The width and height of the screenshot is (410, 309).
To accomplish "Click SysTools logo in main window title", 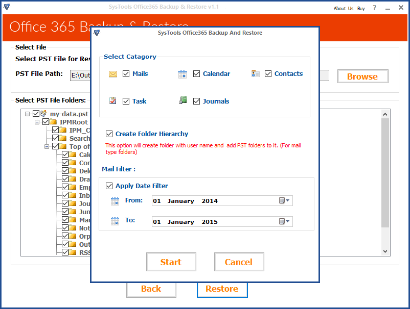I will (x=7, y=7).
